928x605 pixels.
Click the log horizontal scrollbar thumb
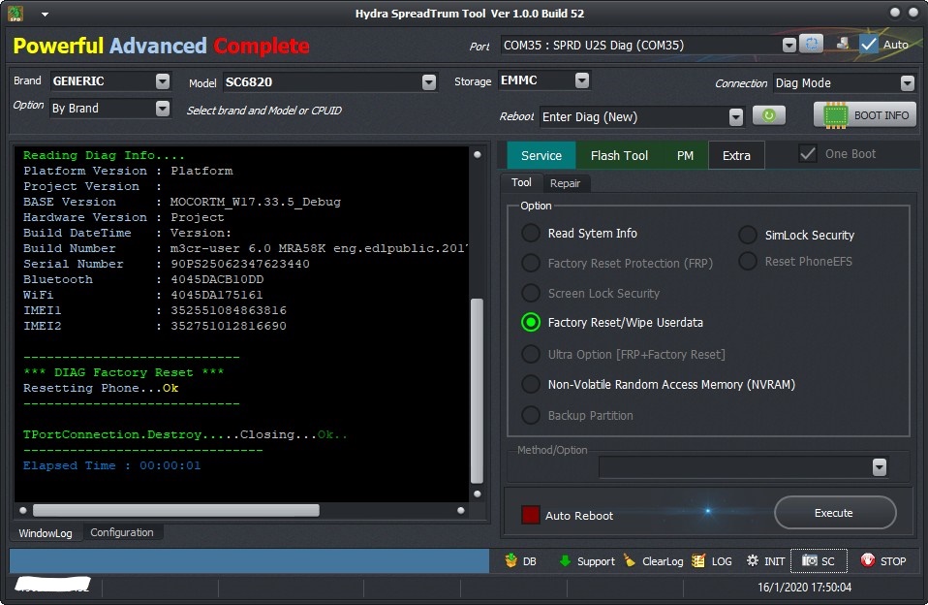tap(176, 510)
